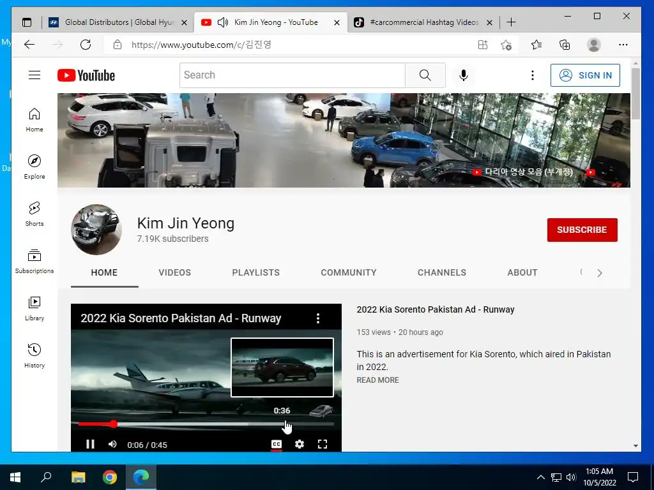View site information lock icon
This screenshot has height=490, width=654.
pos(118,45)
